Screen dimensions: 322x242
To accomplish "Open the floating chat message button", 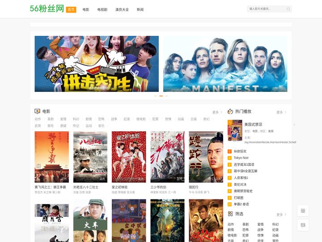I will coord(303,225).
